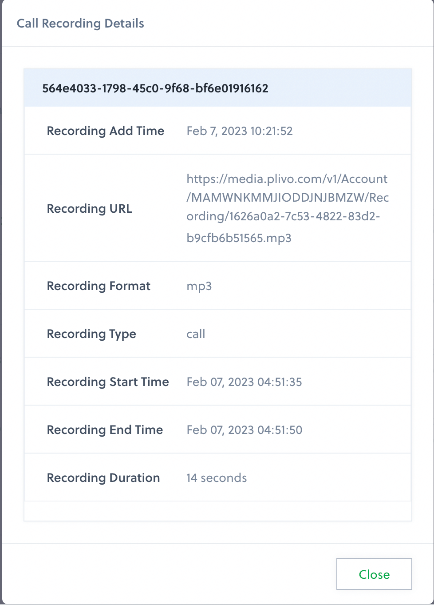Select the end time Feb 07, 2023 04:51:50

[244, 430]
